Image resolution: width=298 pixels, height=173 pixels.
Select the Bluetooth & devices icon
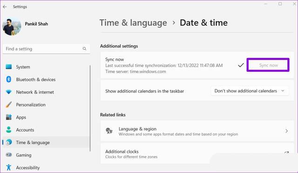[9, 79]
